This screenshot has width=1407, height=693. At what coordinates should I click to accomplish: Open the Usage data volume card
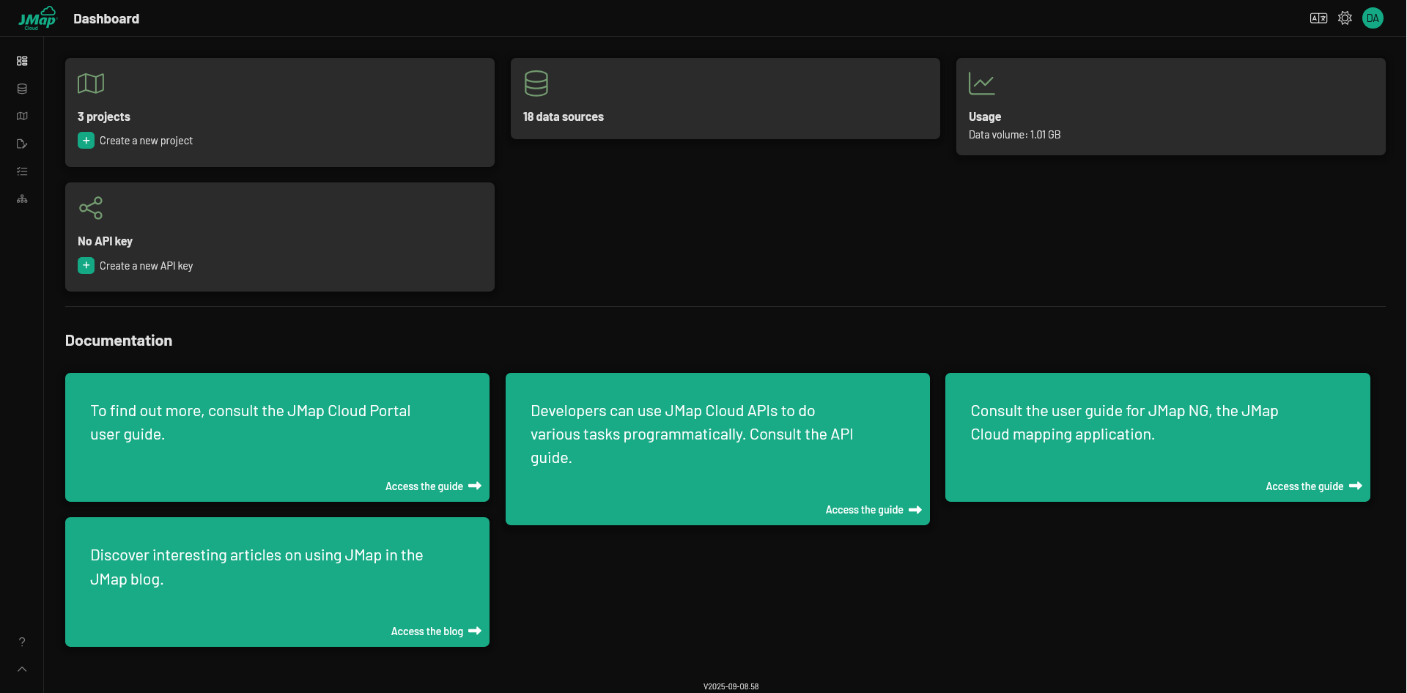(x=1170, y=107)
